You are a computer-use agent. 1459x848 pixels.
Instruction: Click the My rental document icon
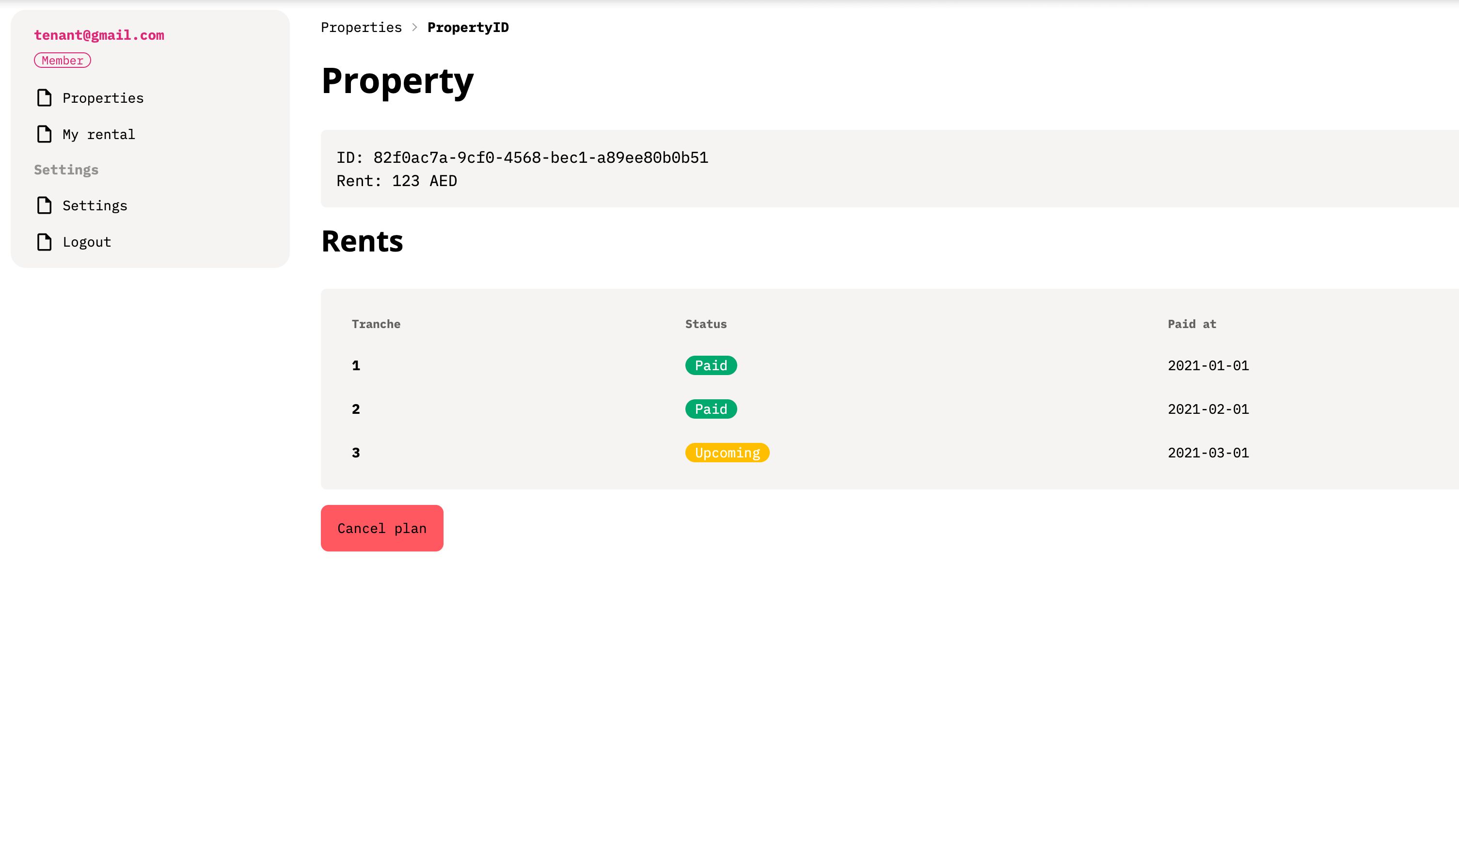[x=44, y=133]
